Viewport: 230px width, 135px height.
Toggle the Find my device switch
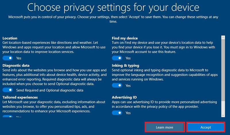click(x=117, y=58)
